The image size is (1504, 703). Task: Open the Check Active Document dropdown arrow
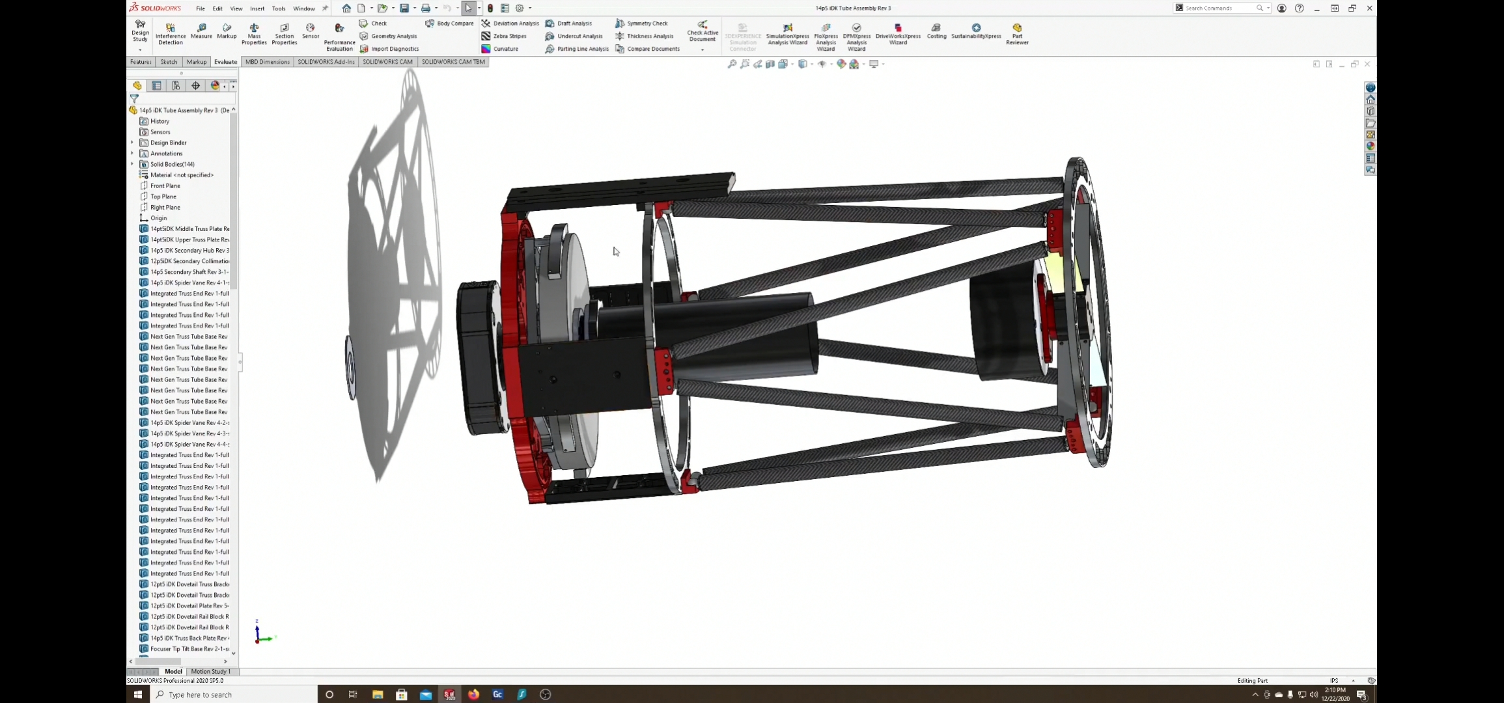pos(703,50)
